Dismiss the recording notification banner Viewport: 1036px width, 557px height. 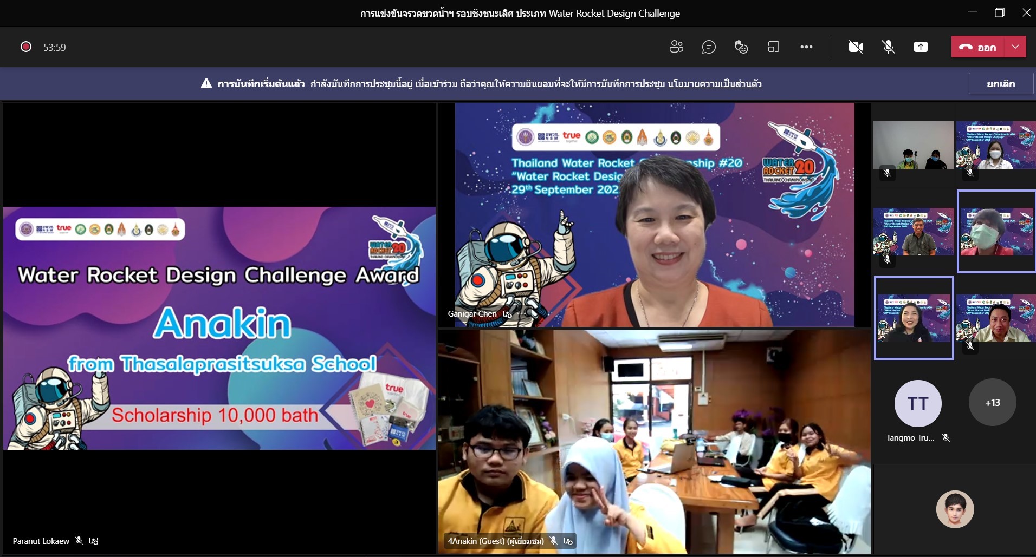pos(1000,84)
